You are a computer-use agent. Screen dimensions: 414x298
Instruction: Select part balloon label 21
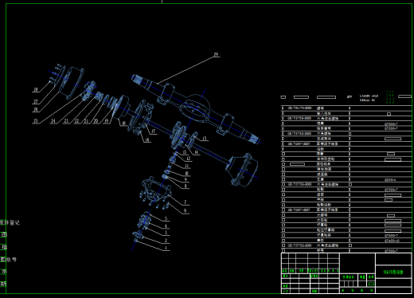pyautogui.click(x=86, y=121)
